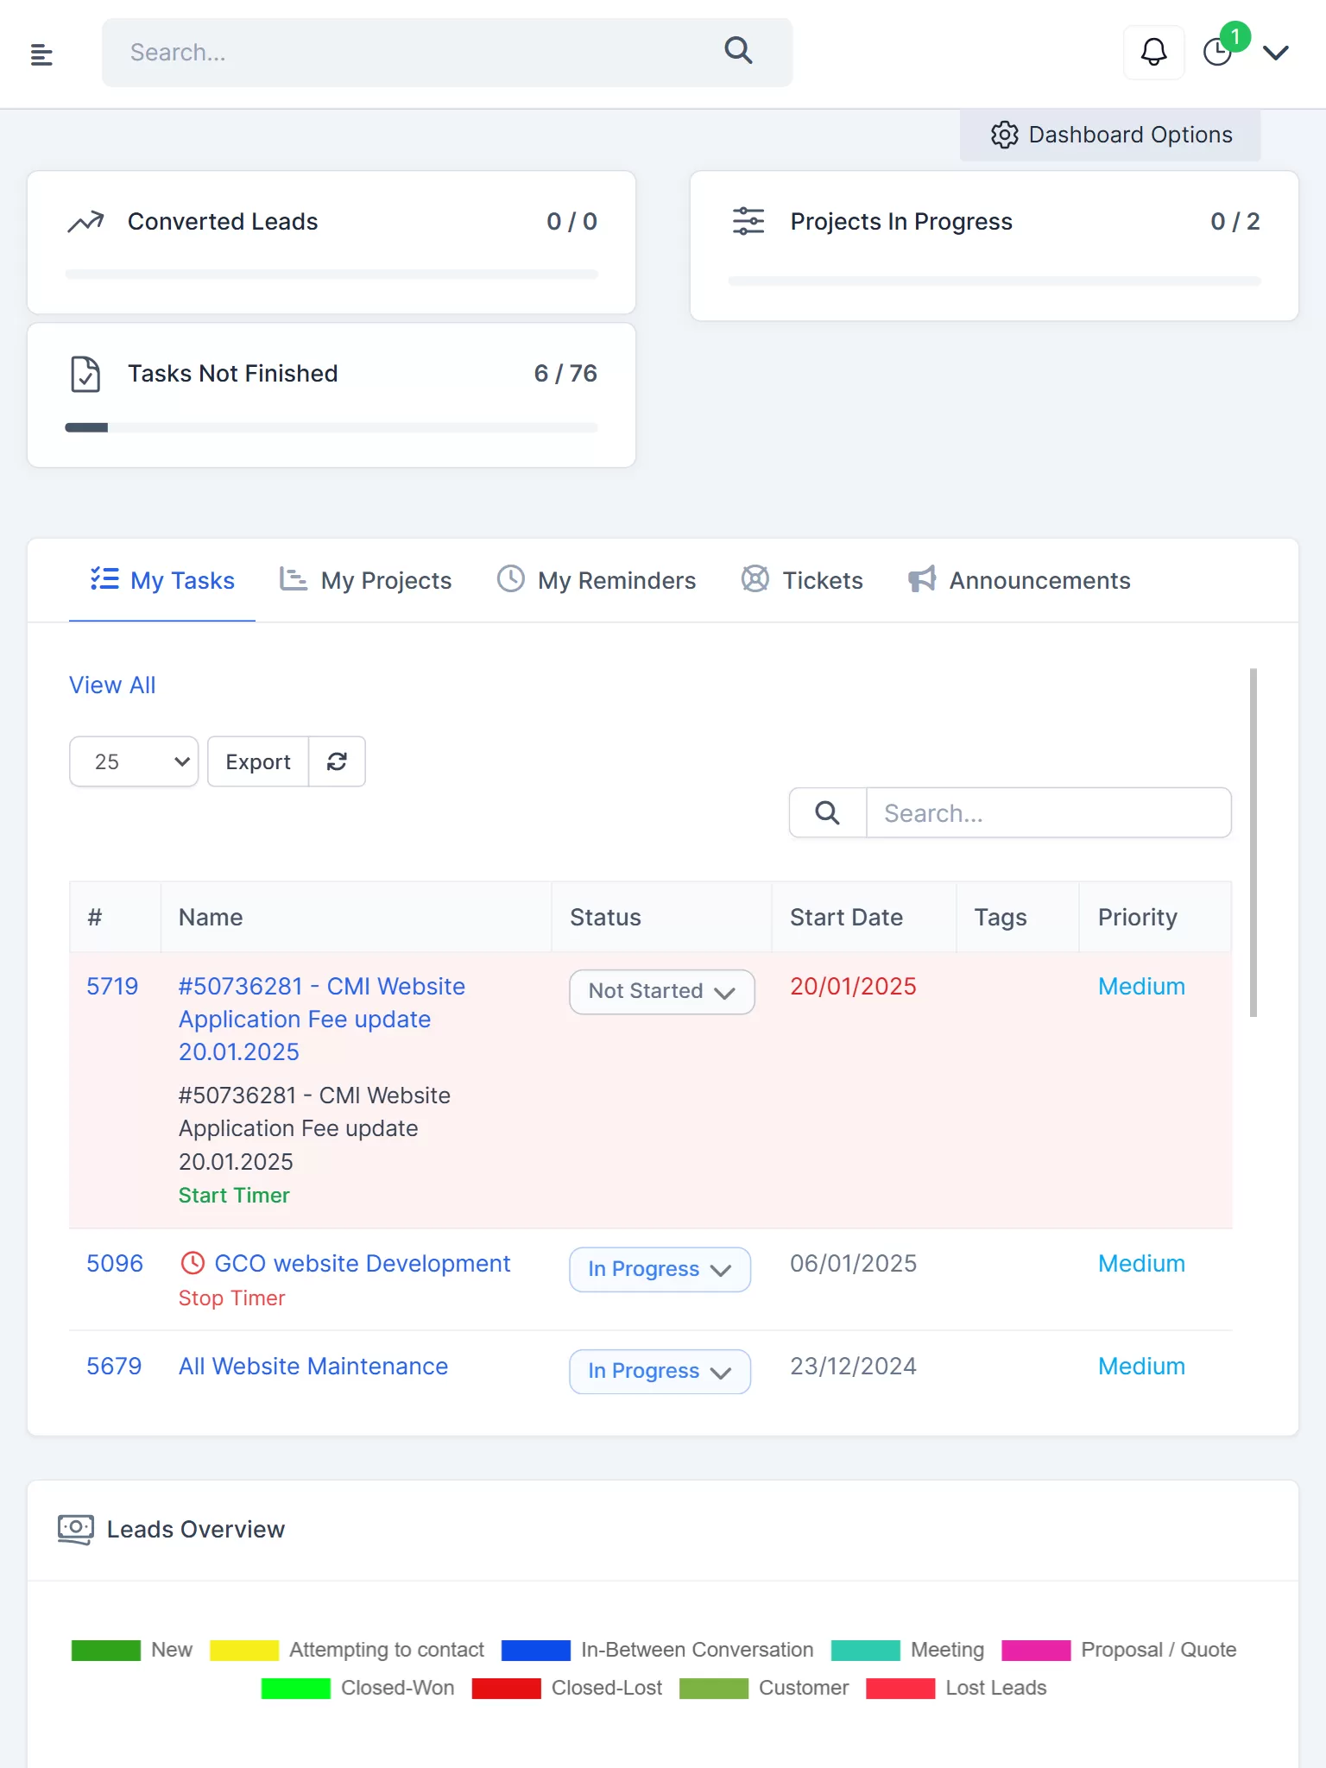Click the top search magnifier icon
1326x1768 pixels.
point(738,51)
